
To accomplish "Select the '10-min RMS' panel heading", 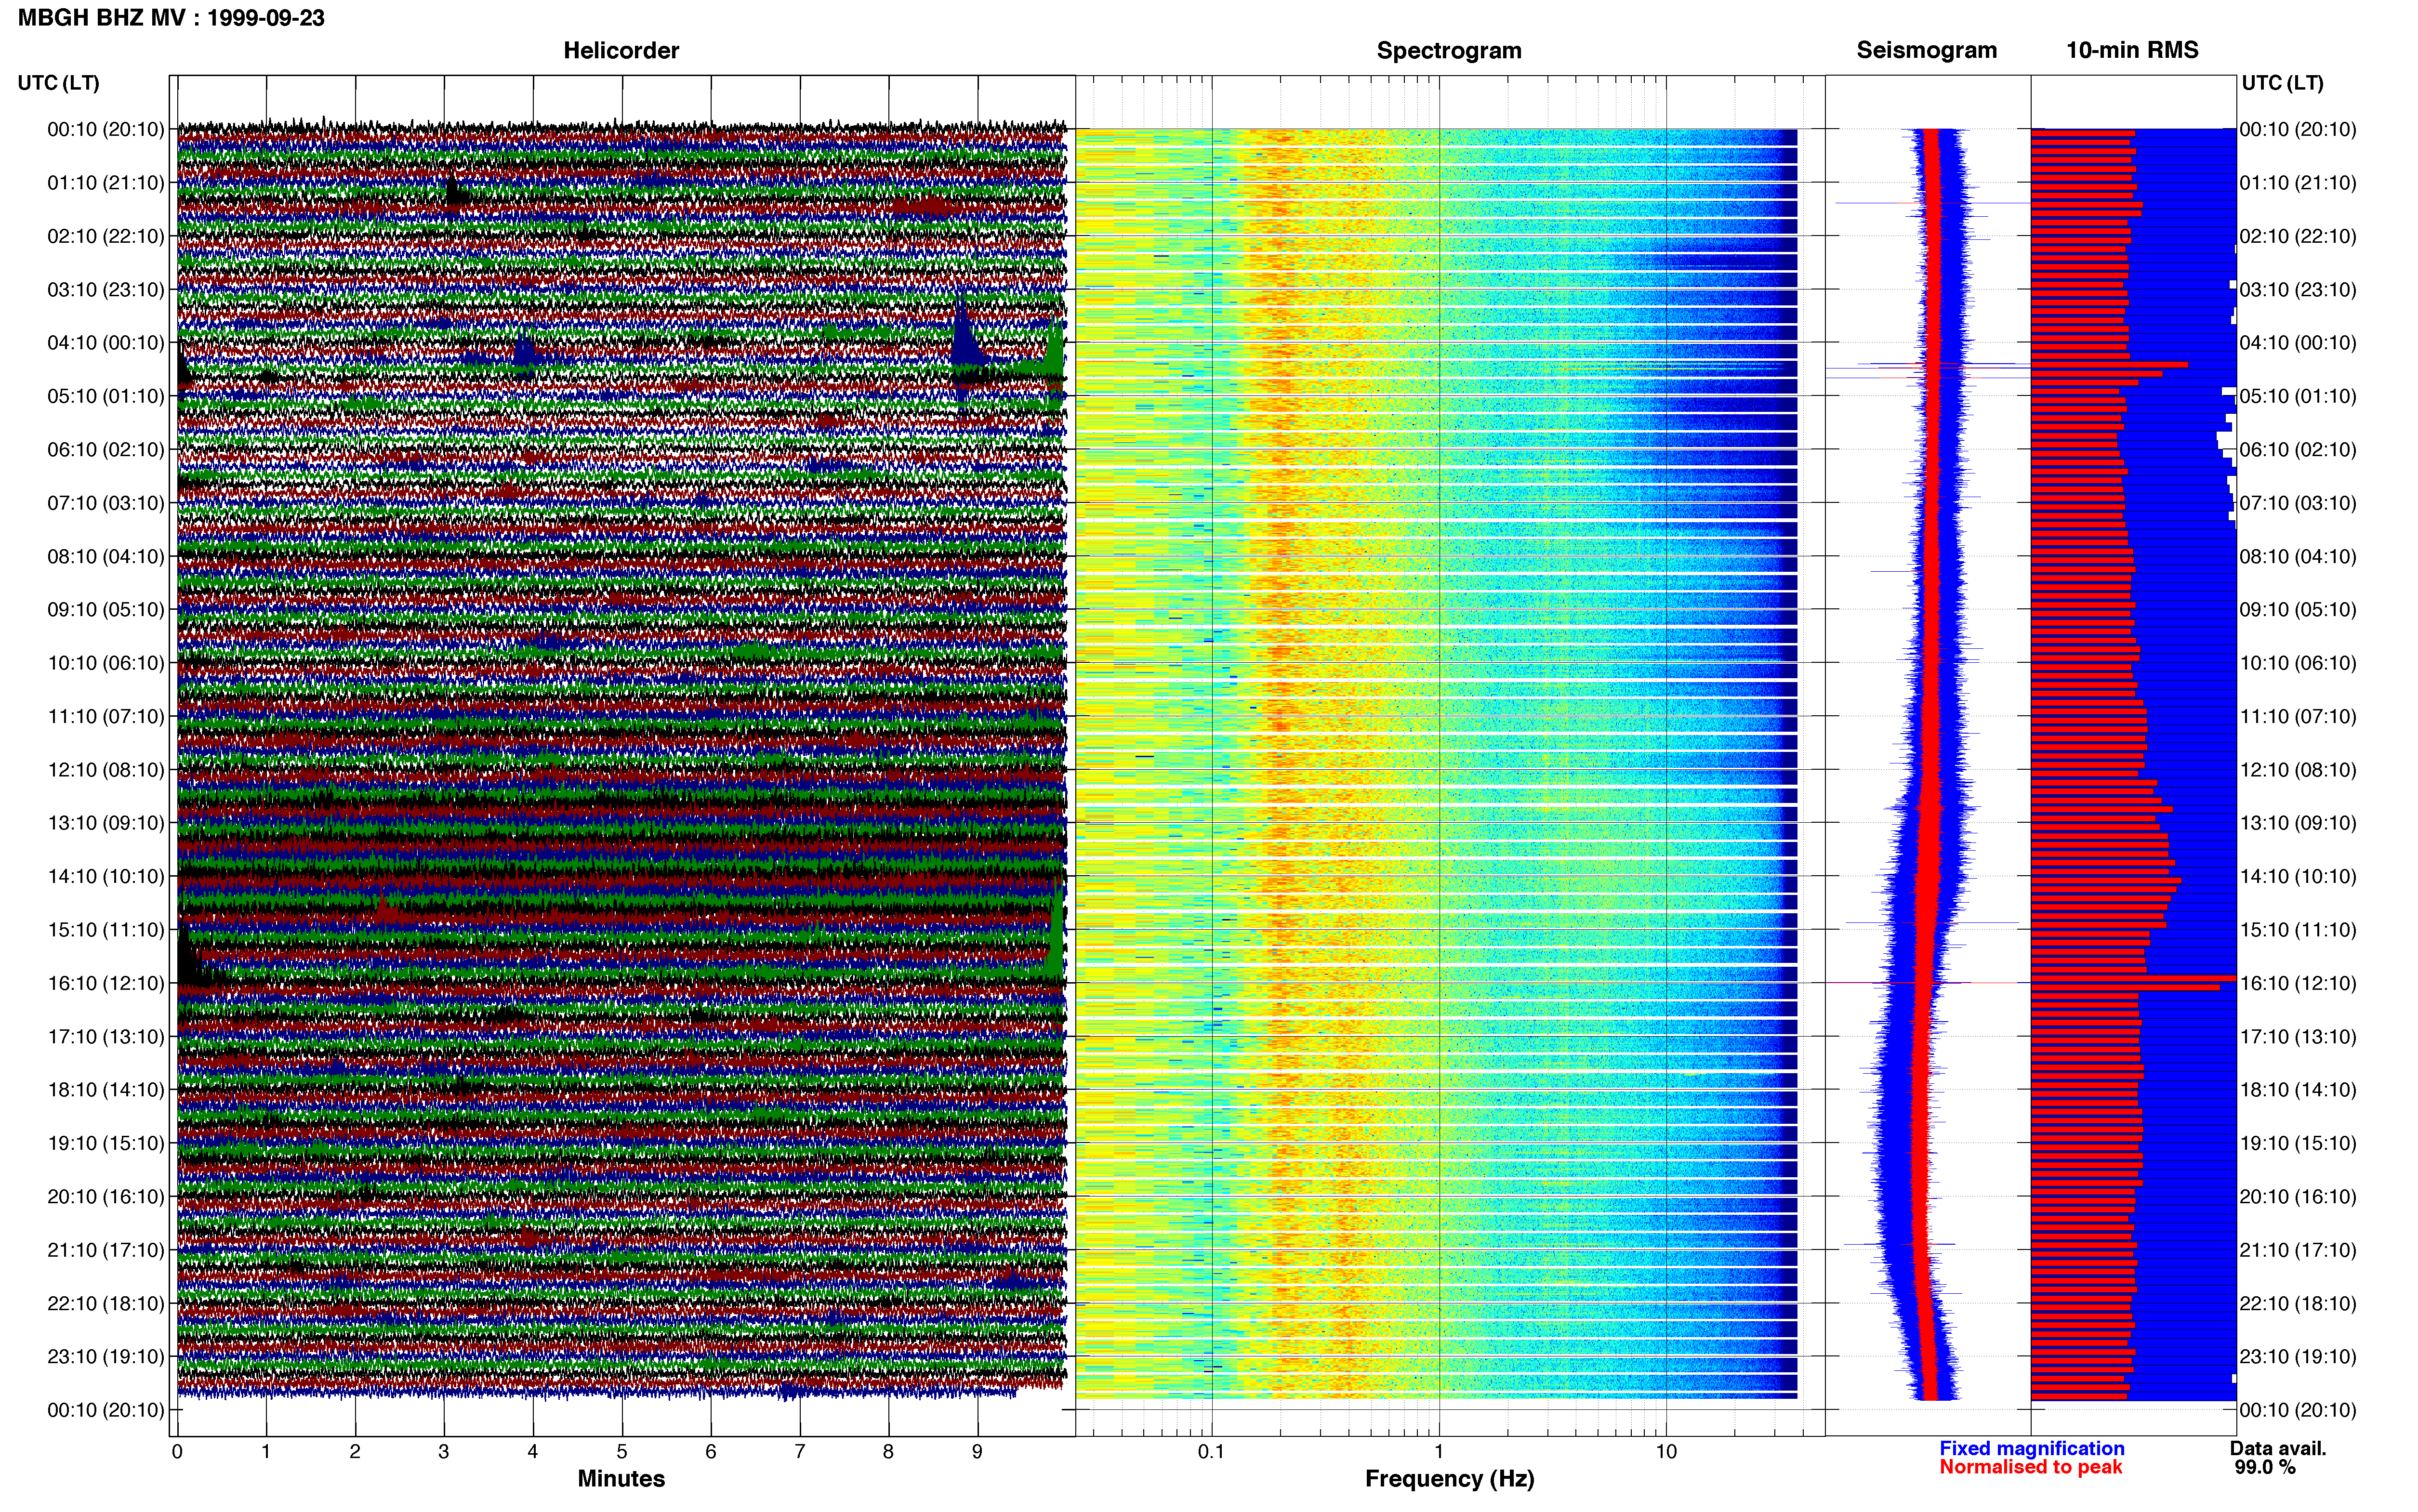I will click(x=2132, y=50).
